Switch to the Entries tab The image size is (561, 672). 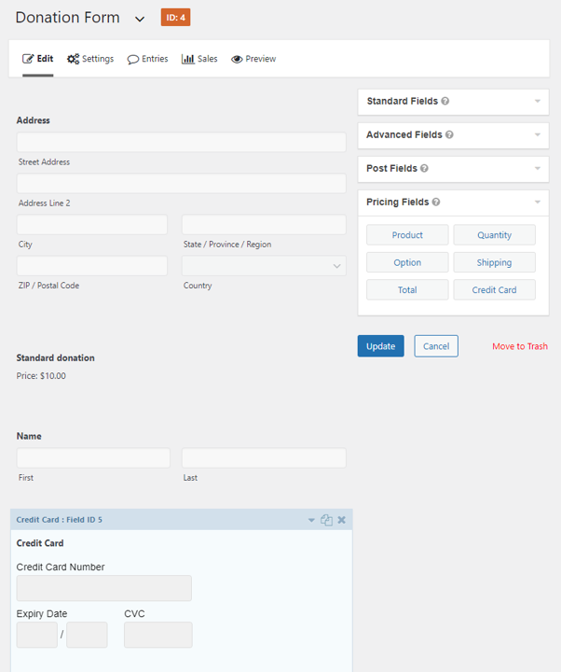pyautogui.click(x=148, y=59)
